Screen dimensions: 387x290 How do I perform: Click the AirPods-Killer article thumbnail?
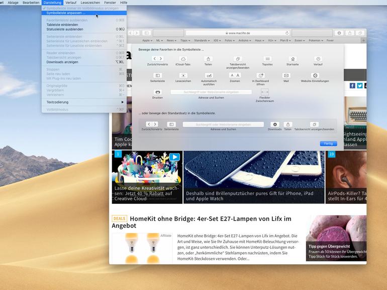[x=346, y=177]
